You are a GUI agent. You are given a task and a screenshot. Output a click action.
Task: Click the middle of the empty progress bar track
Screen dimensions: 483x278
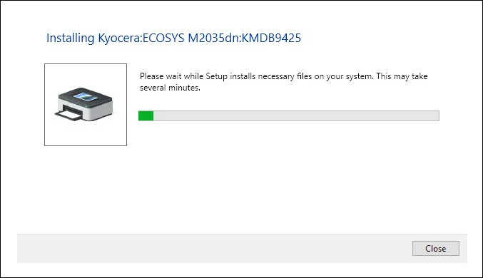pos(296,115)
